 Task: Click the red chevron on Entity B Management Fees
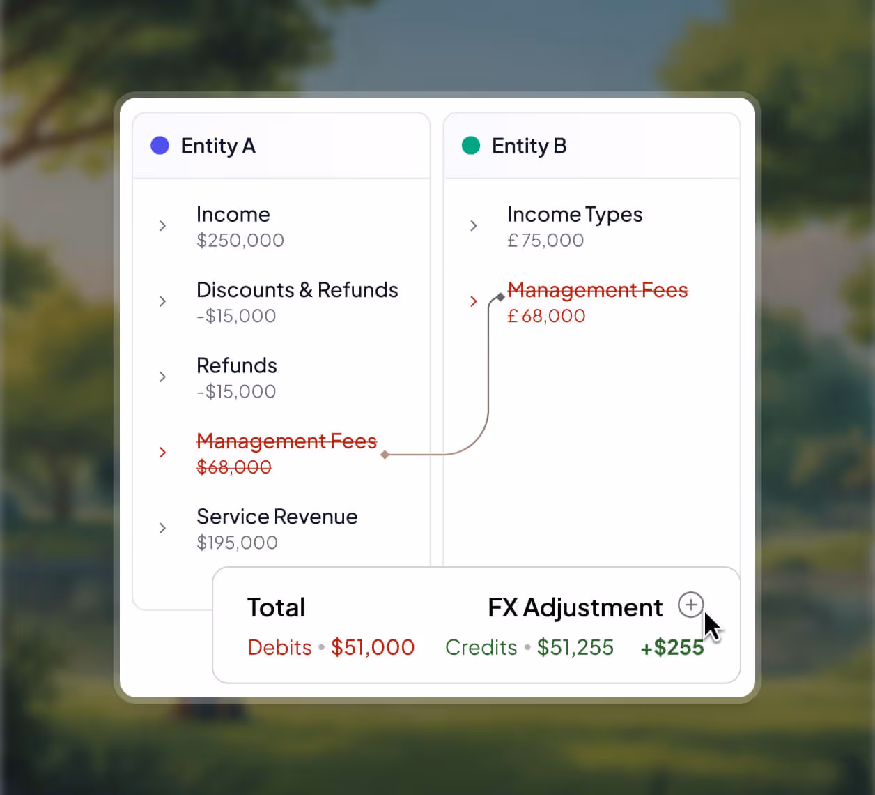coord(474,301)
